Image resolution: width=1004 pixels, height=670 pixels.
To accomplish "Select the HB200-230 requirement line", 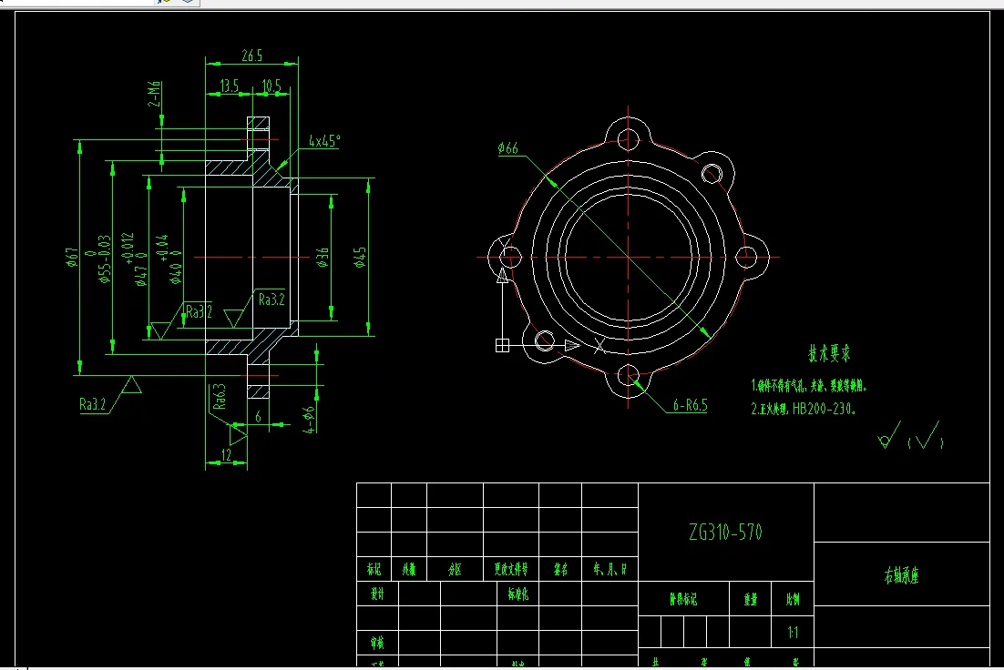I will (x=803, y=409).
